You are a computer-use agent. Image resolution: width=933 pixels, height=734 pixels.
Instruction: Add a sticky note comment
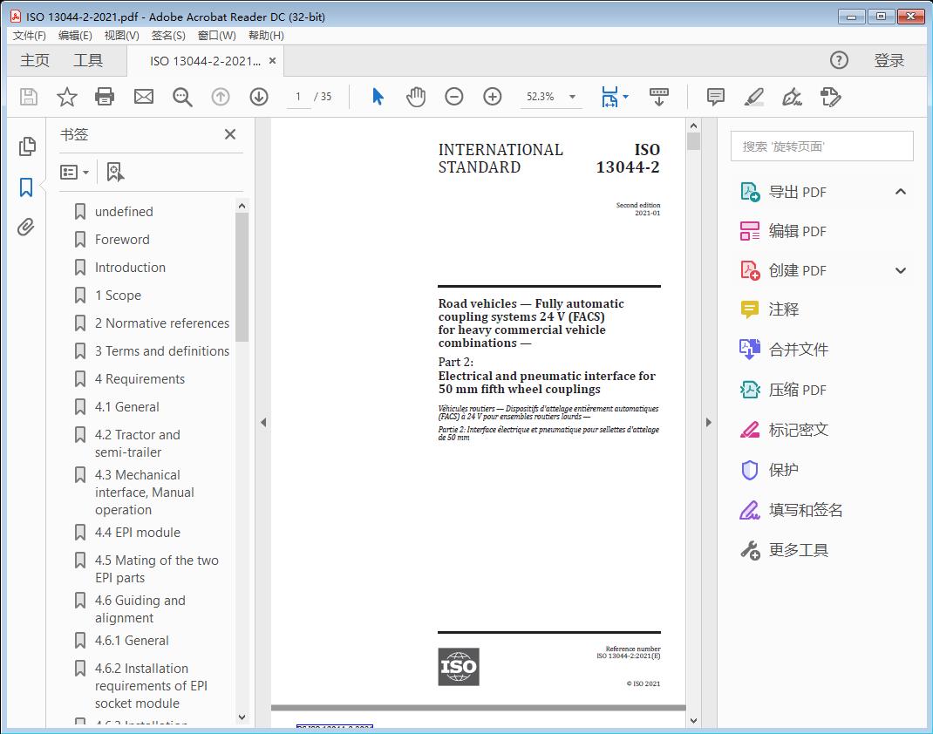pyautogui.click(x=716, y=97)
